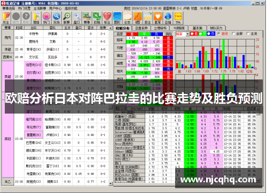Viewport: 267px width, 193px height.
Task: Open the 主流联赛 menu
Action: (x=40, y=9)
